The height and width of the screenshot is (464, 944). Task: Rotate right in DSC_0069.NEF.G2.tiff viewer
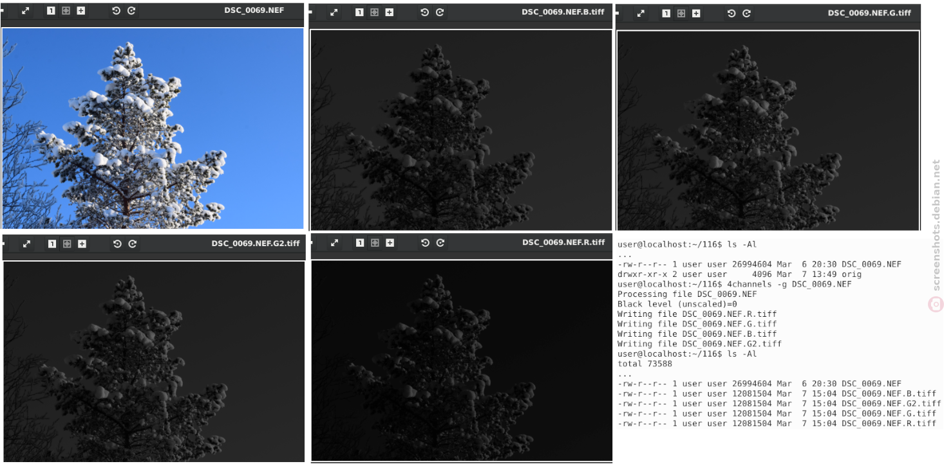coord(133,244)
